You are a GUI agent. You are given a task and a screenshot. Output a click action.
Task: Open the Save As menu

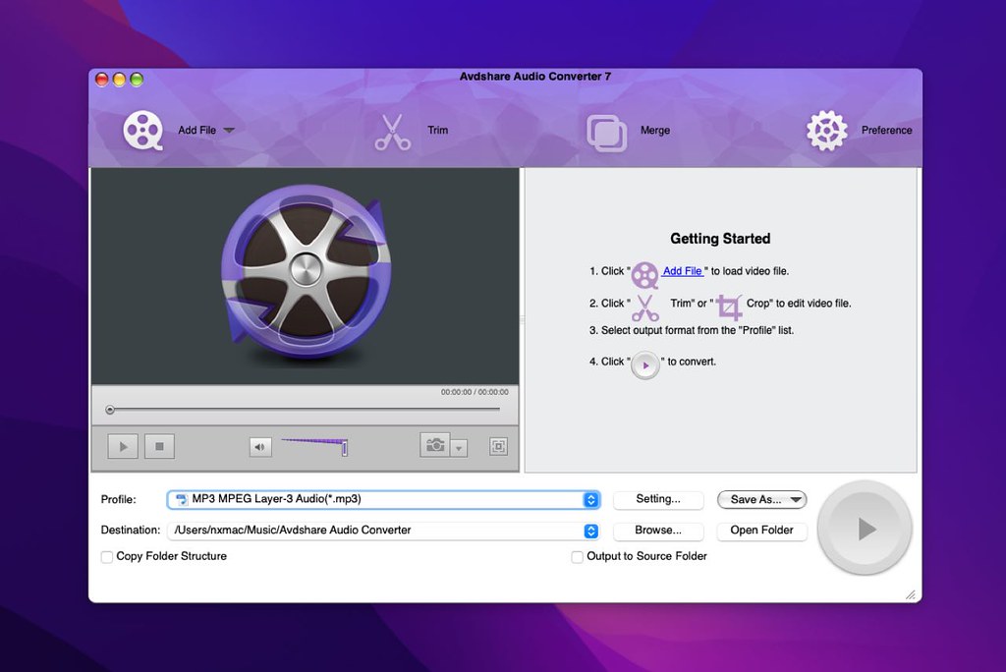(761, 499)
